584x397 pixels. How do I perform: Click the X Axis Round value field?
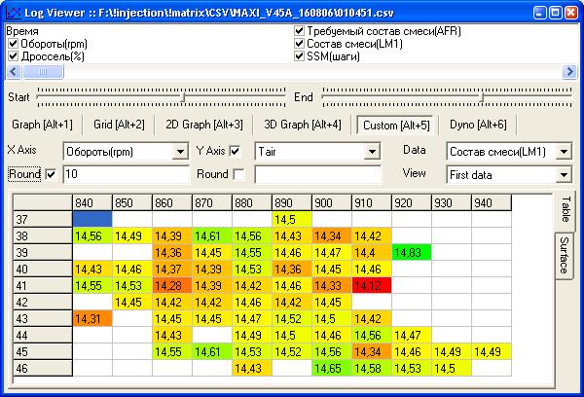point(125,175)
